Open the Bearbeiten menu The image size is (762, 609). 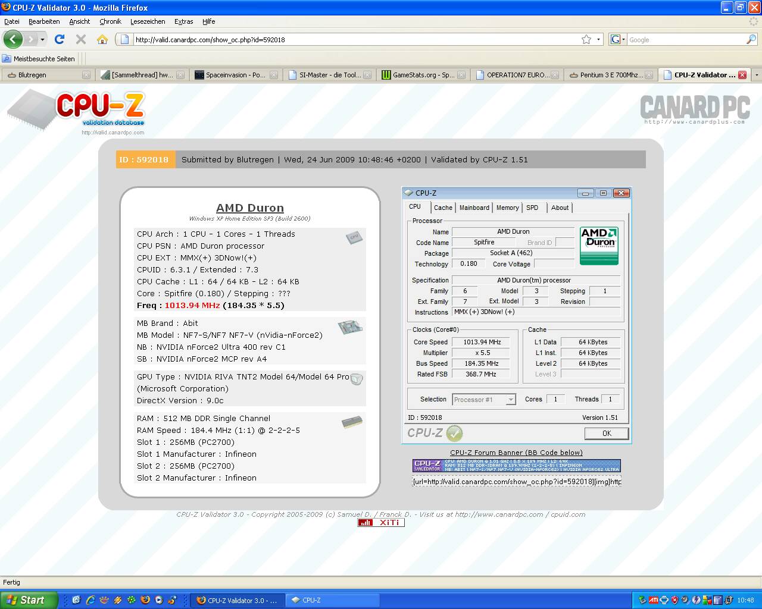coord(44,21)
